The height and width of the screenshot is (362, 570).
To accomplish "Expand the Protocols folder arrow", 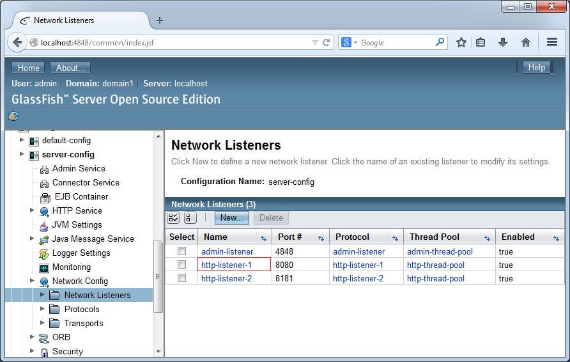I will click(x=42, y=308).
